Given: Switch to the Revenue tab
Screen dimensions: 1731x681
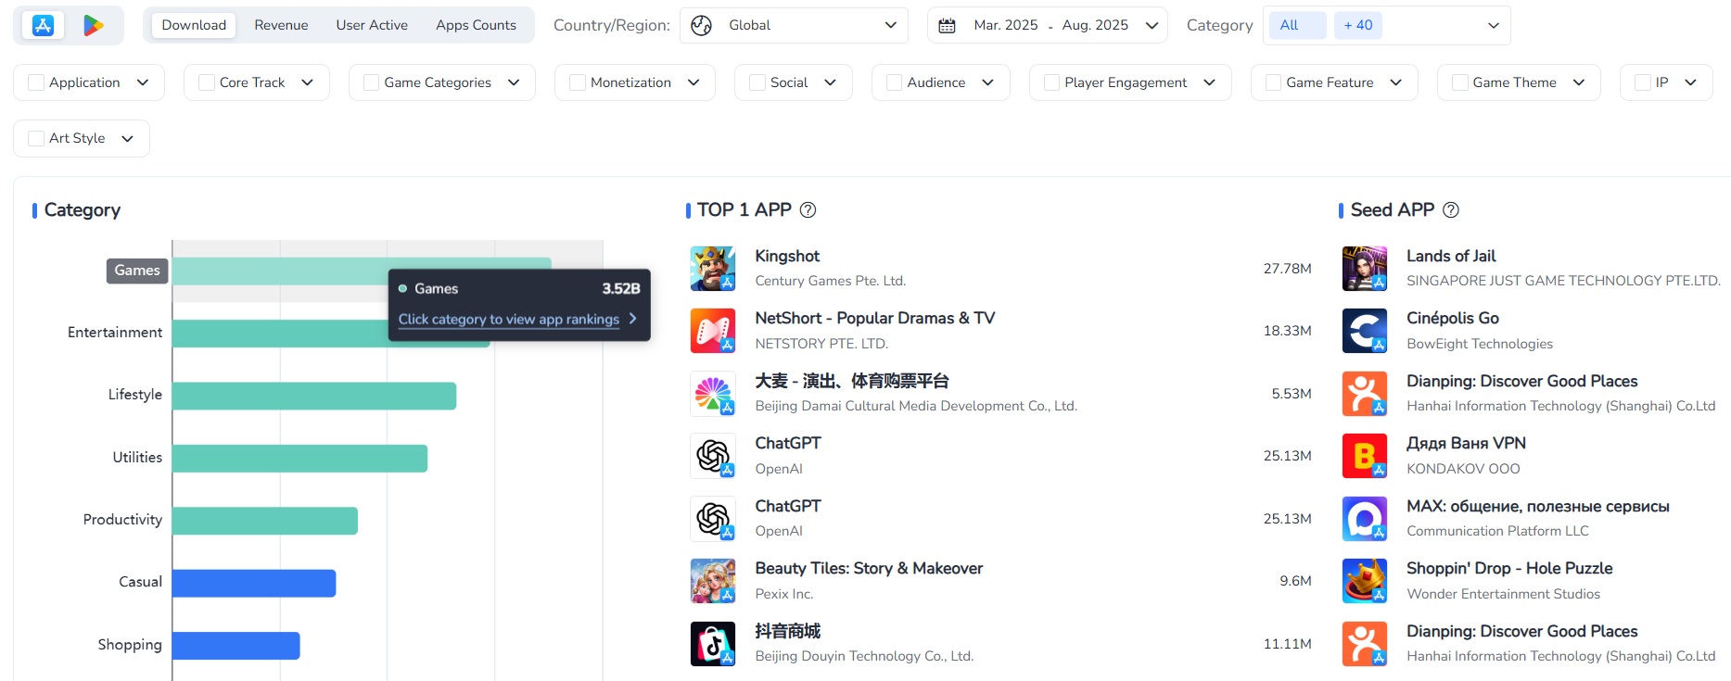Looking at the screenshot, I should [281, 25].
